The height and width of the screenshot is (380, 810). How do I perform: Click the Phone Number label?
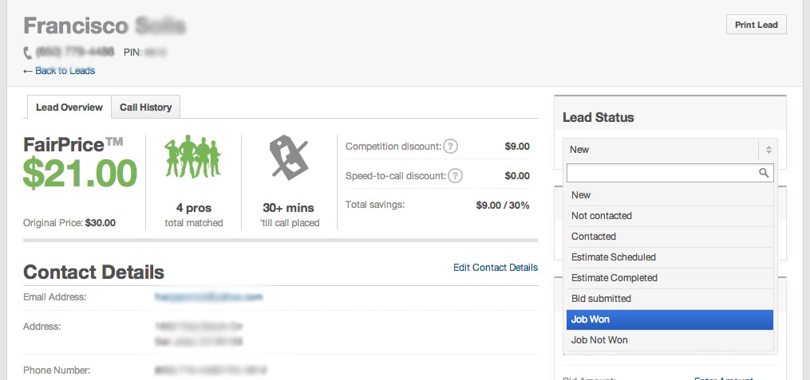click(57, 370)
